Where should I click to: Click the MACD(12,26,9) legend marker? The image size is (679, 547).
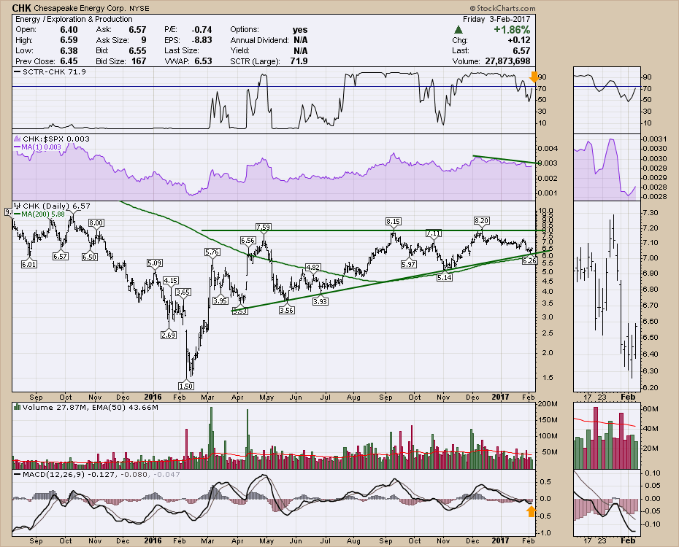[16, 475]
